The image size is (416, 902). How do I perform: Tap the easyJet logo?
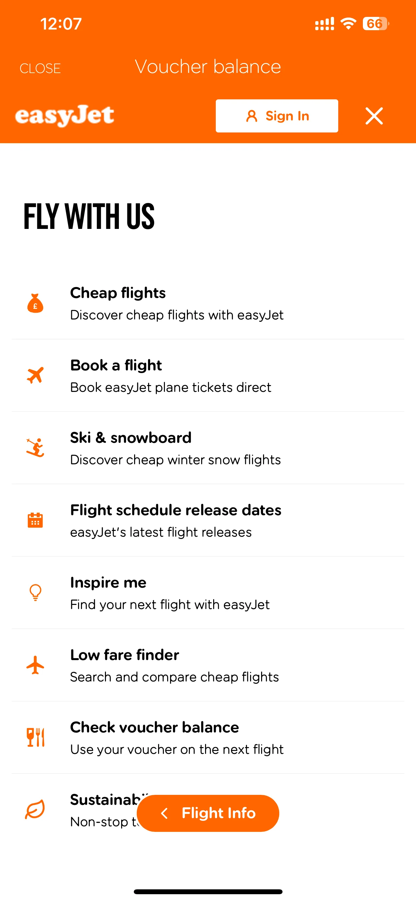point(64,116)
